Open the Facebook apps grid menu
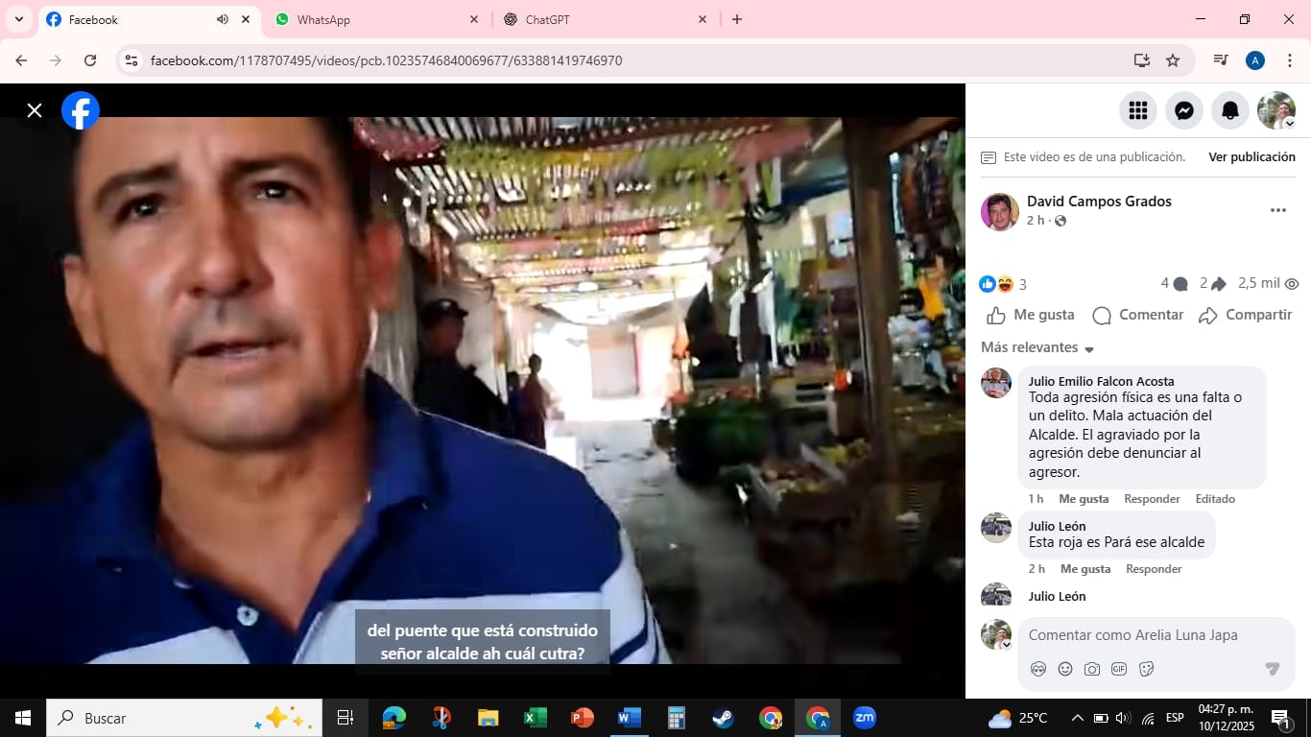 [1137, 110]
